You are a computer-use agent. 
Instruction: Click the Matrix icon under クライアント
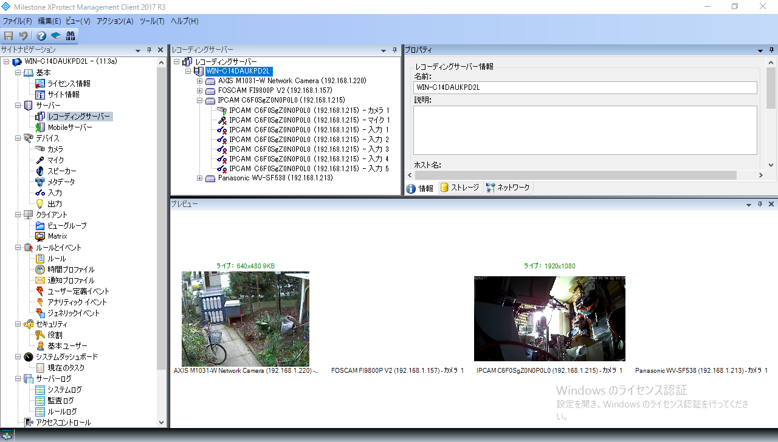[40, 236]
